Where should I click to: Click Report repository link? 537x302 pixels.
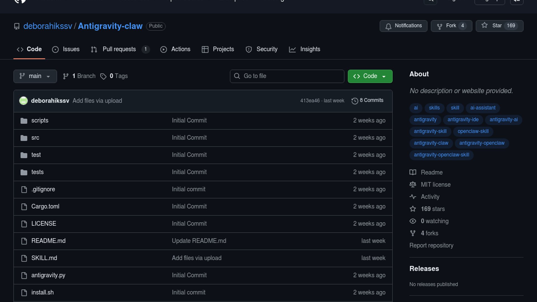(431, 246)
